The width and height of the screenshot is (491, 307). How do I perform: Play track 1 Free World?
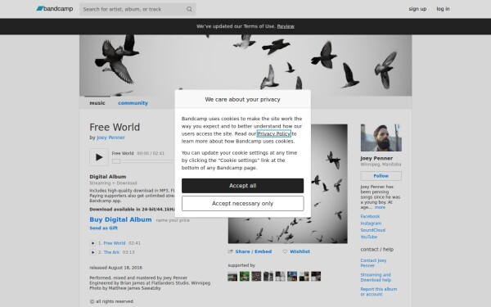click(x=93, y=243)
